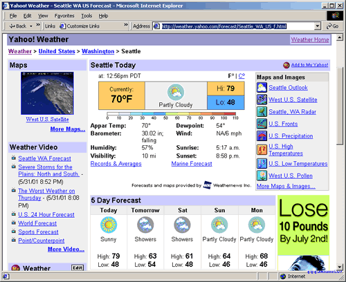
Task: Open The Worst Weather on Thursday video link
Action: tap(46, 194)
